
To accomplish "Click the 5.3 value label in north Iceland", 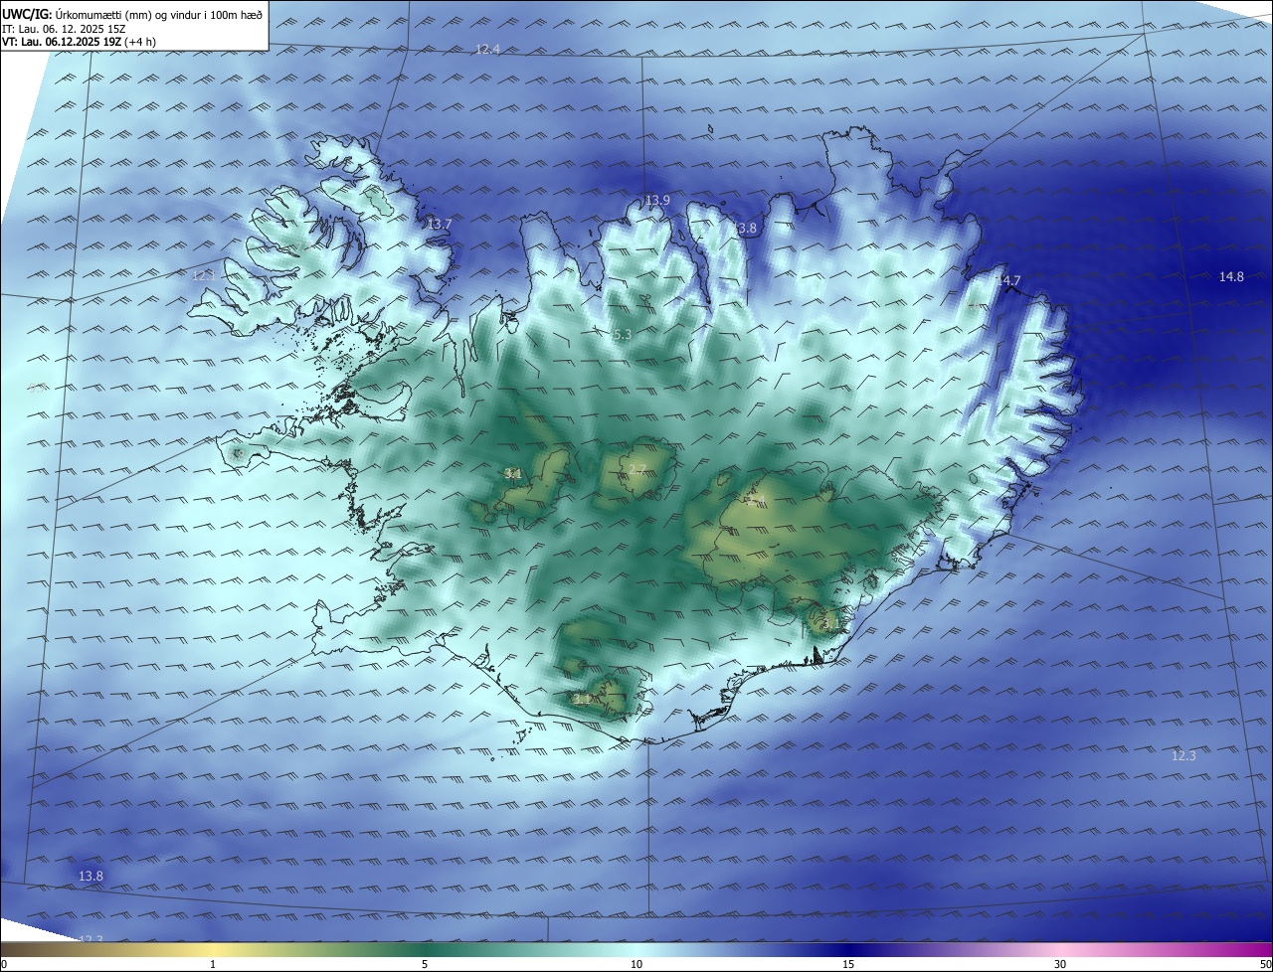I will [x=623, y=335].
